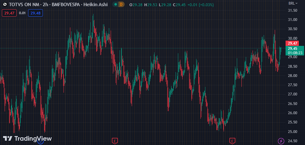
Task: Click the H29.53 high value
Action: [x=151, y=5]
